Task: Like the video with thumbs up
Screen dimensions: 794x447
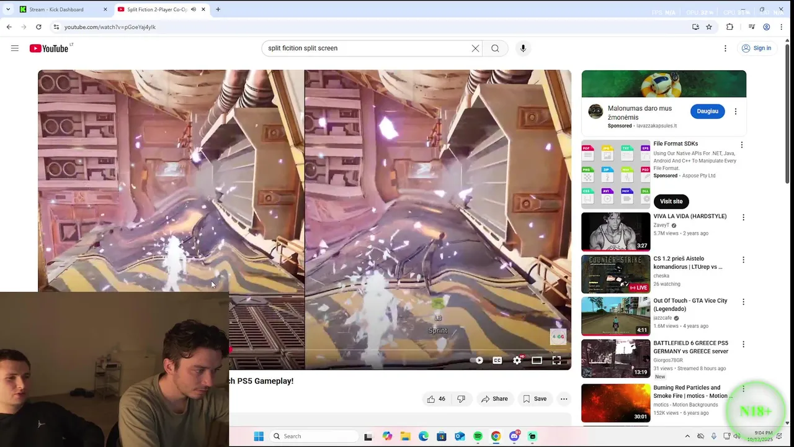Action: click(x=436, y=399)
